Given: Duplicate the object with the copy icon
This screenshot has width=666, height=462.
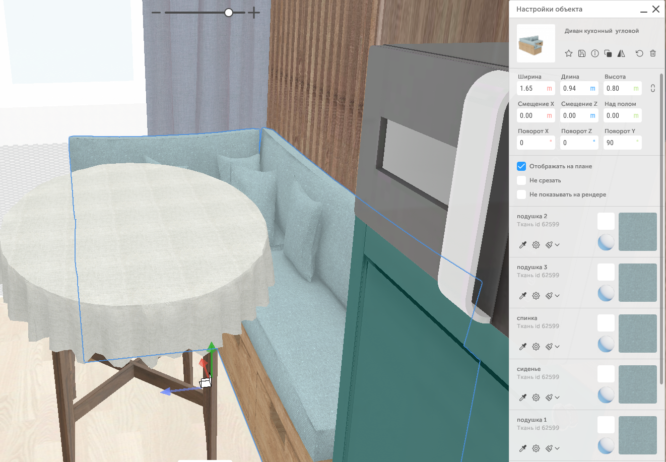Looking at the screenshot, I should 608,53.
